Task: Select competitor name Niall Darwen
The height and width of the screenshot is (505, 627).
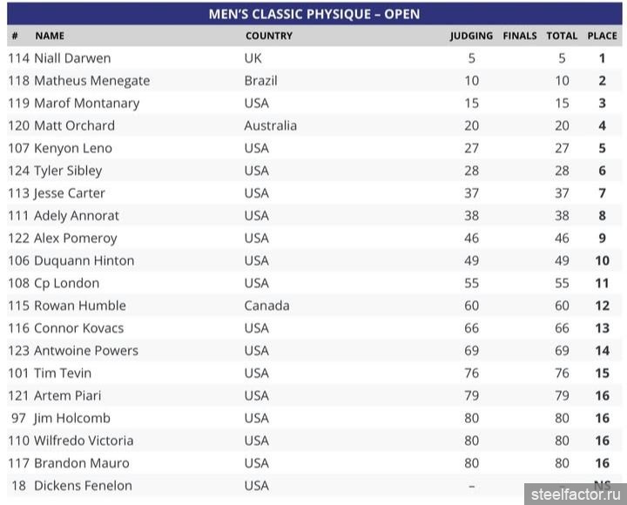Action: click(x=72, y=58)
